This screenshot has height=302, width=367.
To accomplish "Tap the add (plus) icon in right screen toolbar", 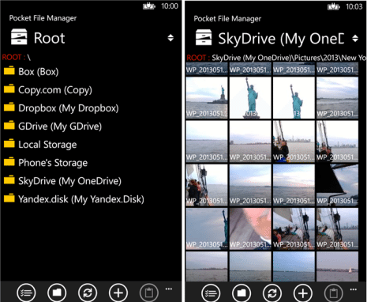I will [303, 293].
